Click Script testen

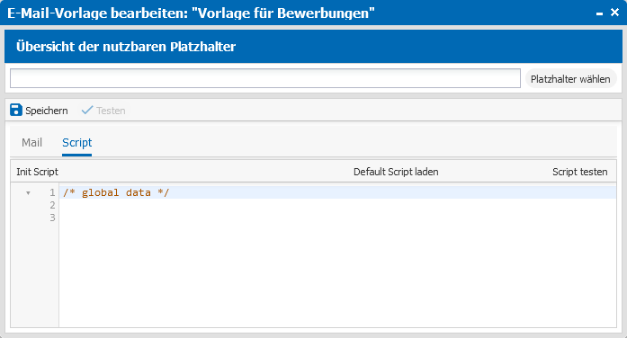(580, 172)
